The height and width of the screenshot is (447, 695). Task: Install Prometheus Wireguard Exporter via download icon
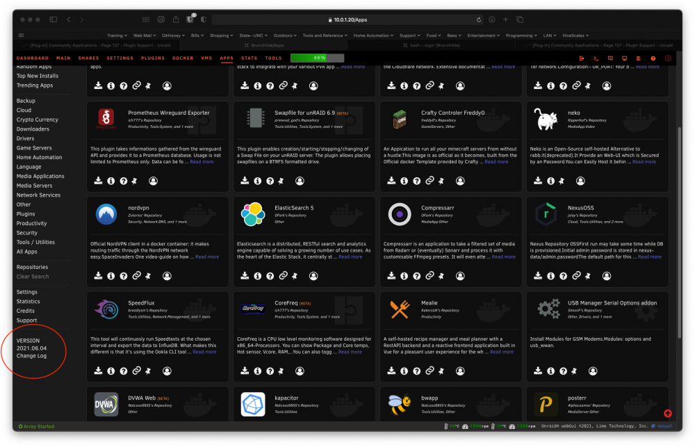98,181
